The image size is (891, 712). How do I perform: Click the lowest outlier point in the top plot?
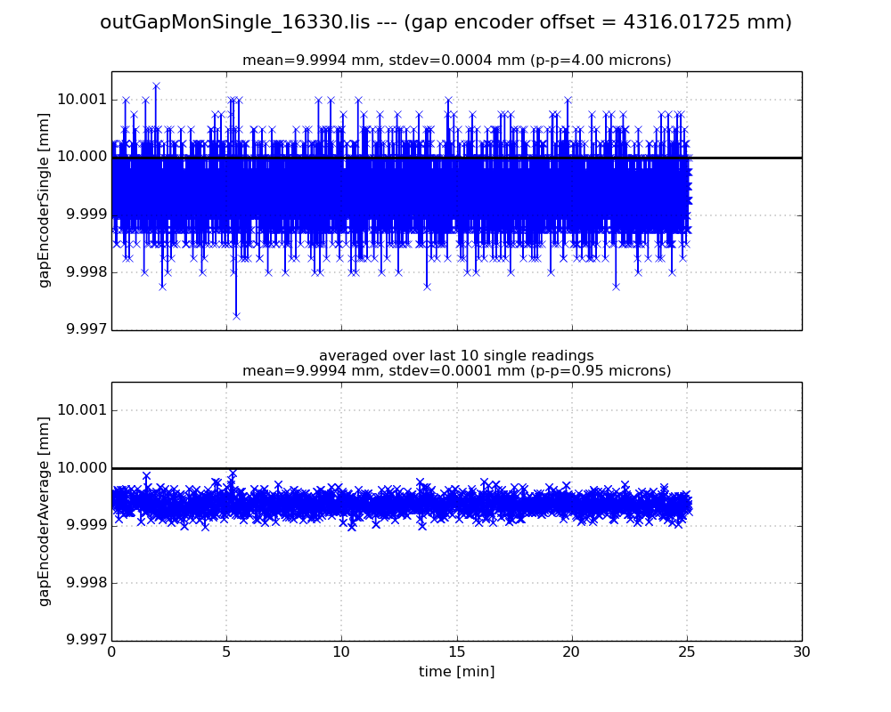tap(236, 315)
